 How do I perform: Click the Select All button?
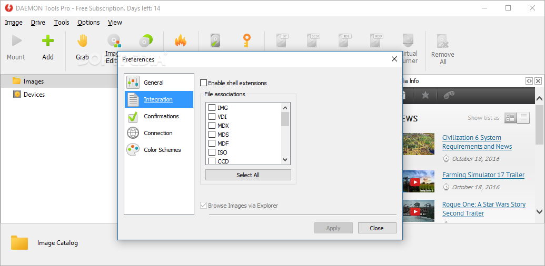[248, 175]
